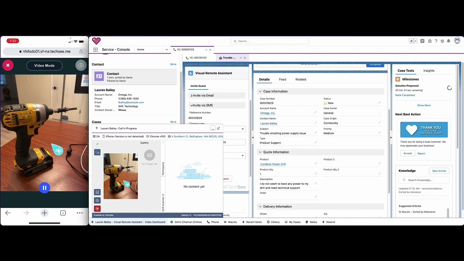Viewport: 464px width, 261px height.
Task: Click the Favorites star icon
Action: (x=411, y=41)
